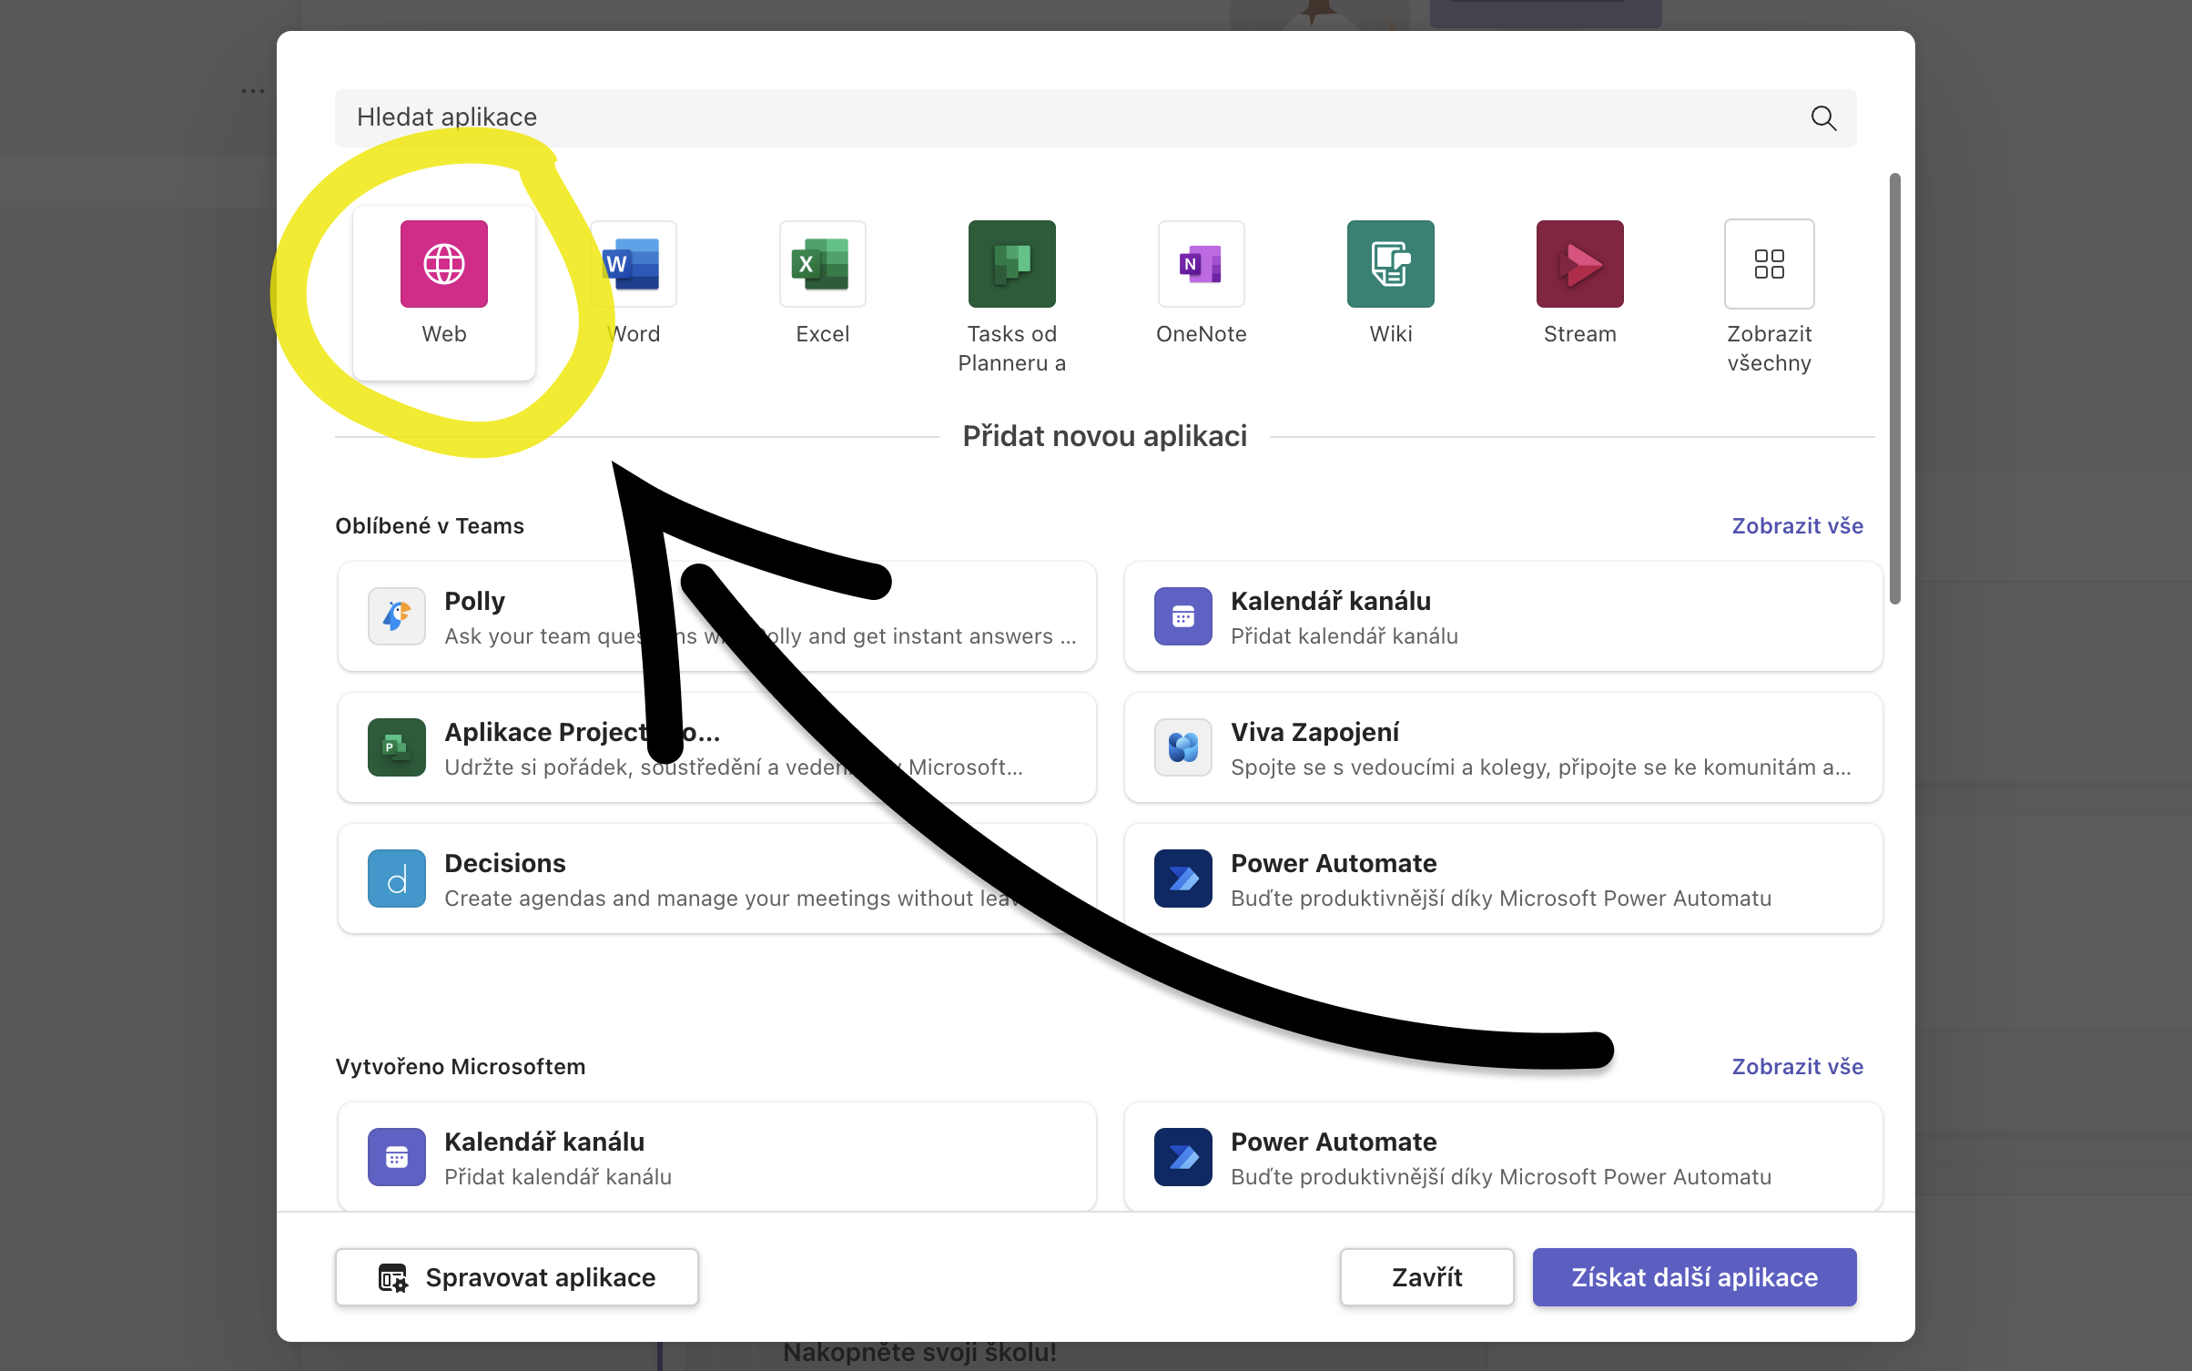Choose the Word app icon
The width and height of the screenshot is (2192, 1371).
634,264
